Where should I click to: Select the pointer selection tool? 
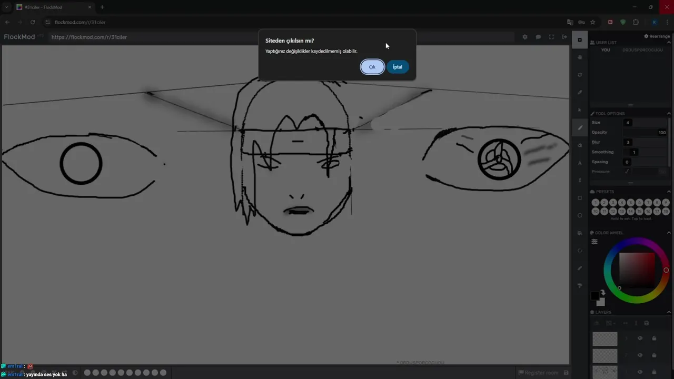click(580, 109)
